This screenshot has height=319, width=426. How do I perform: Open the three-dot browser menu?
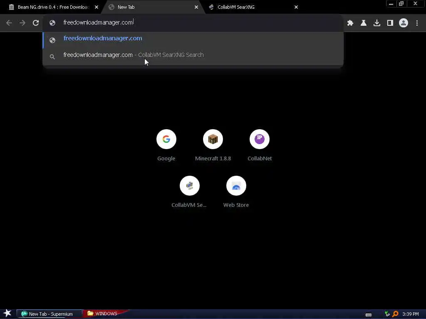(x=417, y=23)
